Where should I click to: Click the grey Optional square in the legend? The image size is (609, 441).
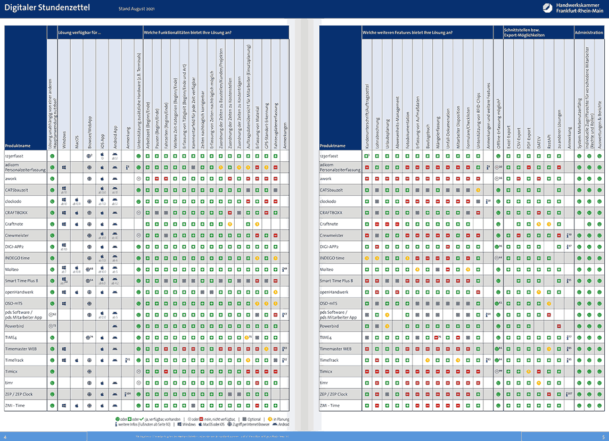(244, 419)
